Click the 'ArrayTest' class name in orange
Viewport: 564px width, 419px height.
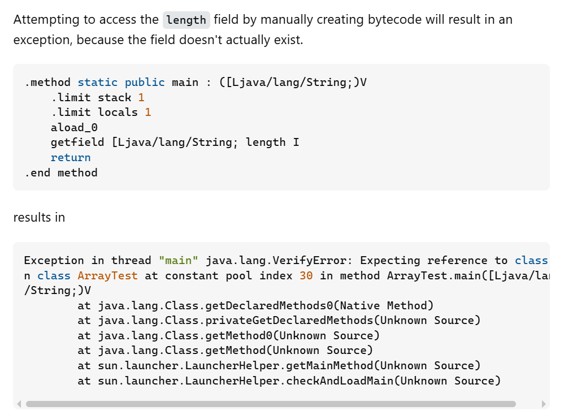(107, 276)
